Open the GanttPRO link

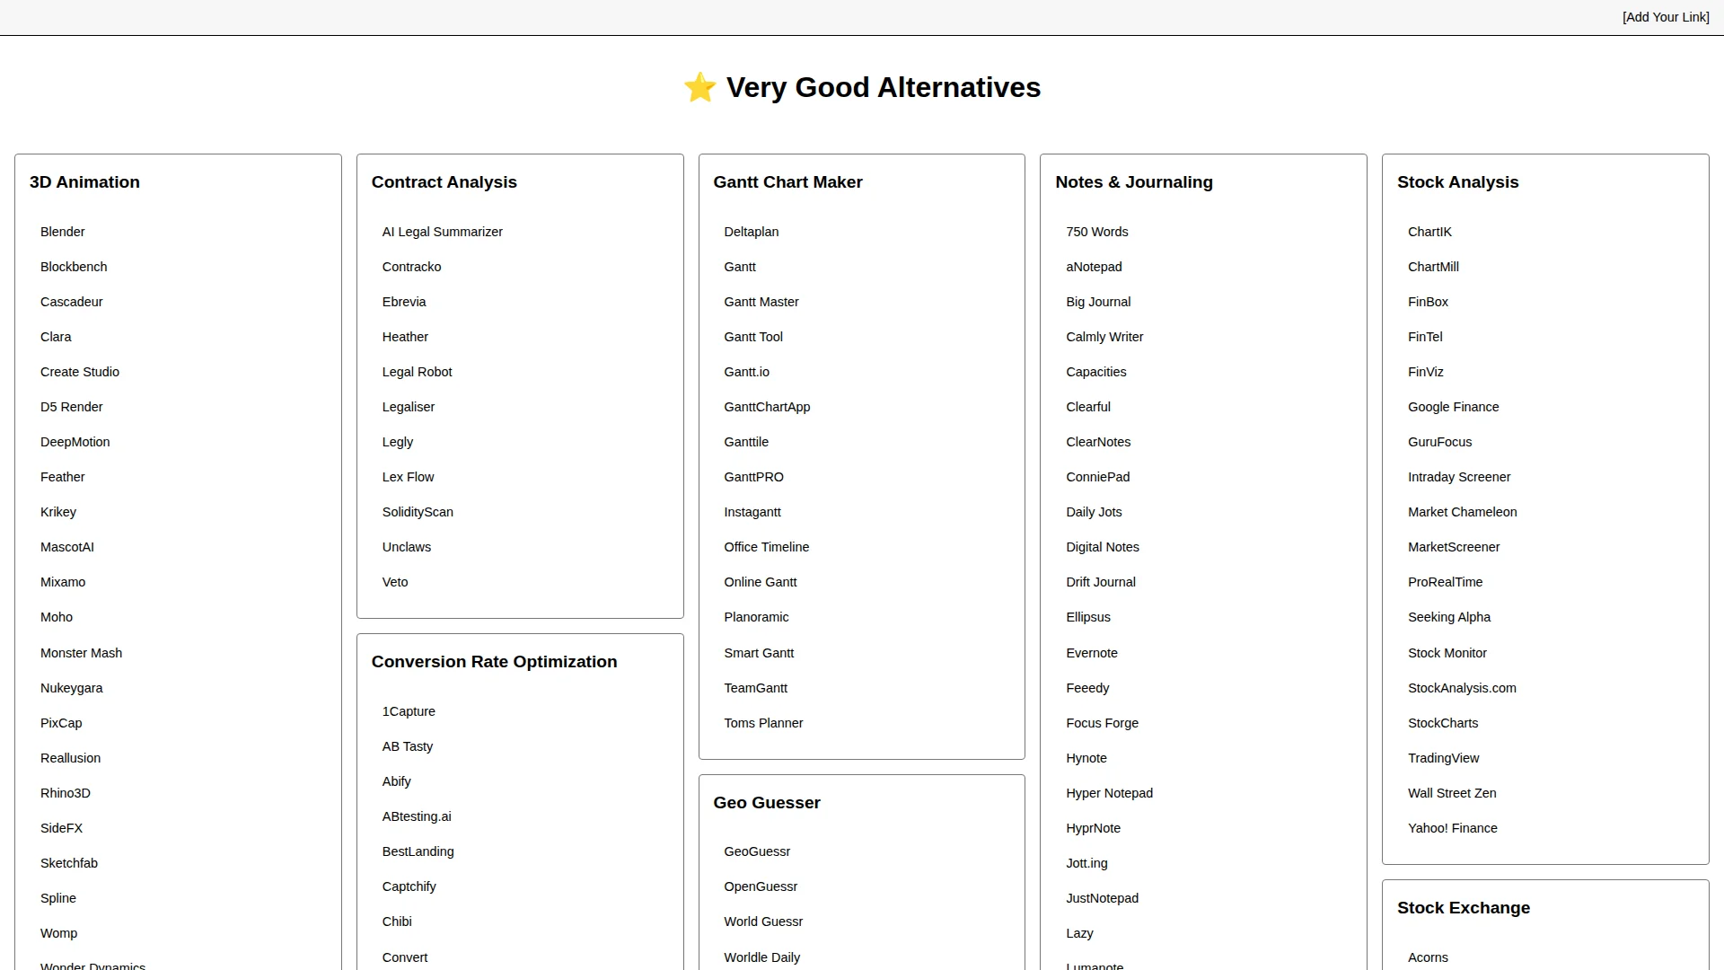click(x=753, y=477)
